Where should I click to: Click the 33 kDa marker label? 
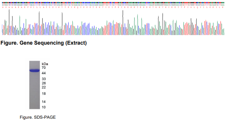click(44, 79)
